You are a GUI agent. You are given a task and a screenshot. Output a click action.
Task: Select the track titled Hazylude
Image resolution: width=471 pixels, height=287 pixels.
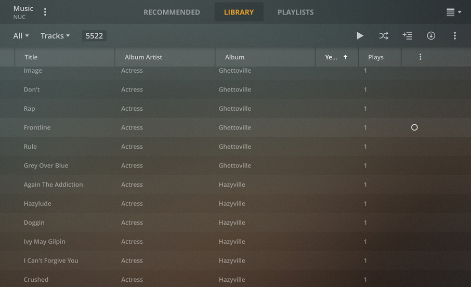coord(37,203)
